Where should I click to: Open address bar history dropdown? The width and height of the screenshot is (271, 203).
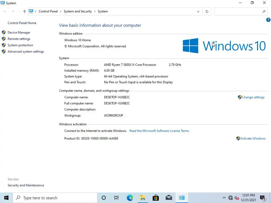pyautogui.click(x=198, y=12)
